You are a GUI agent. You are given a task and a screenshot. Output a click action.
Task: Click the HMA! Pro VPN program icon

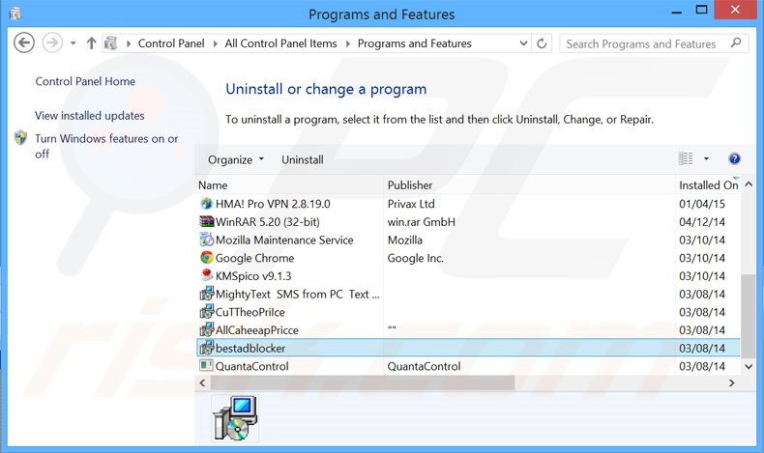point(207,204)
